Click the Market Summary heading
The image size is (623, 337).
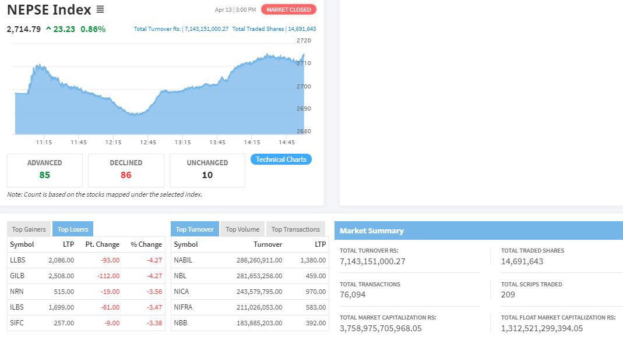371,230
